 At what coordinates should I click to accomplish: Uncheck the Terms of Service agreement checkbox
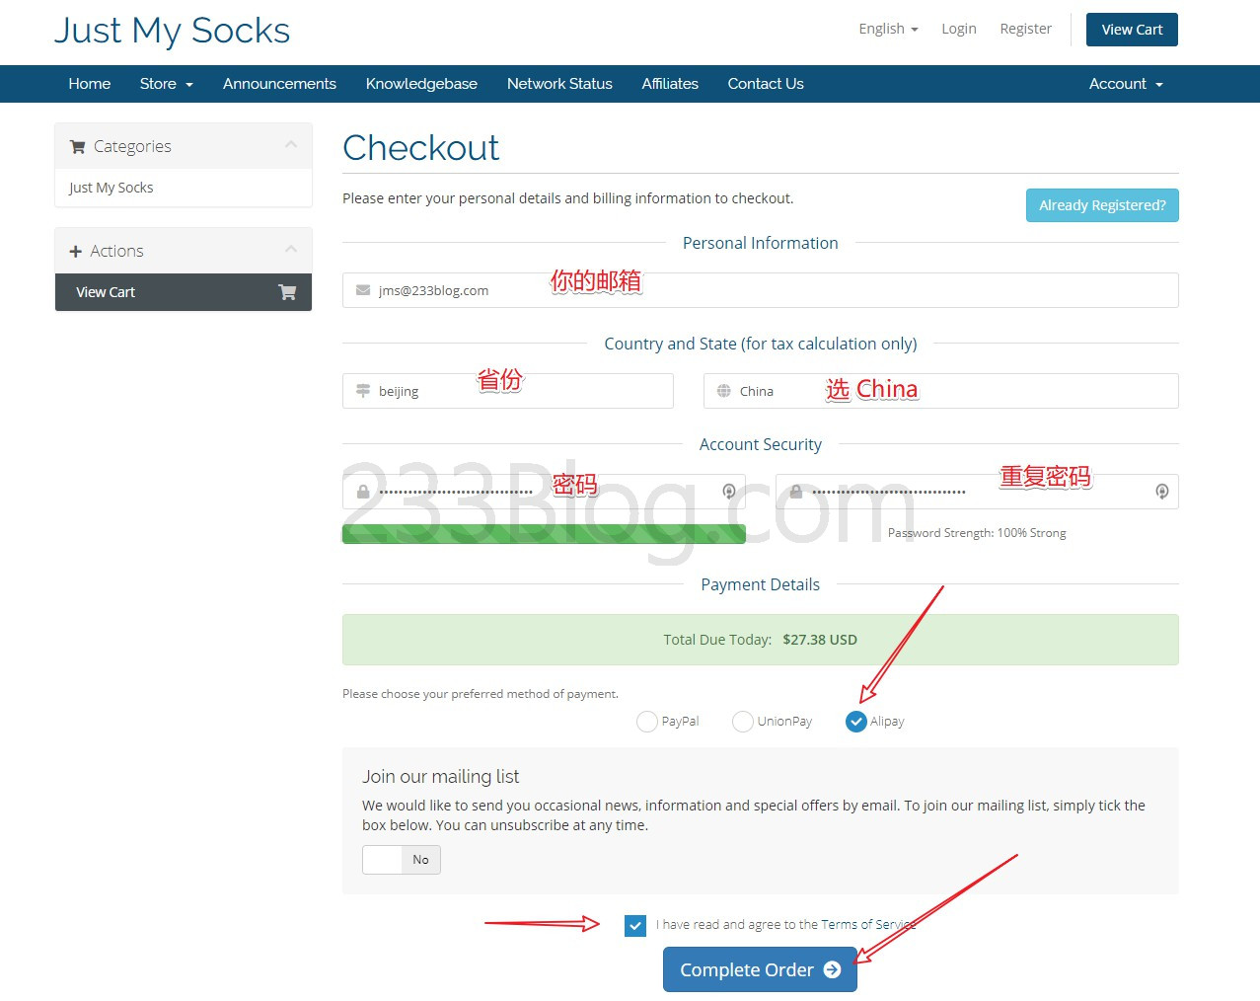[635, 926]
